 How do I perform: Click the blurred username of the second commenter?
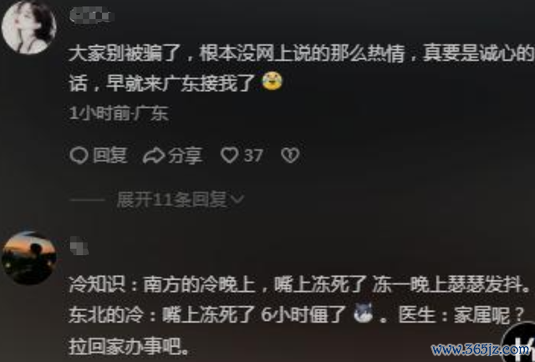point(79,246)
